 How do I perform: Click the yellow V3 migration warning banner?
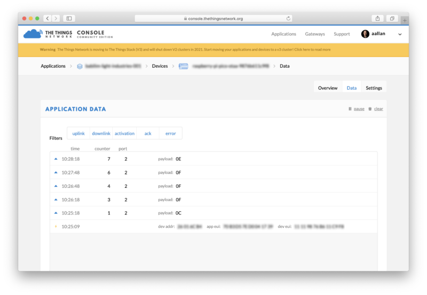tap(213, 50)
